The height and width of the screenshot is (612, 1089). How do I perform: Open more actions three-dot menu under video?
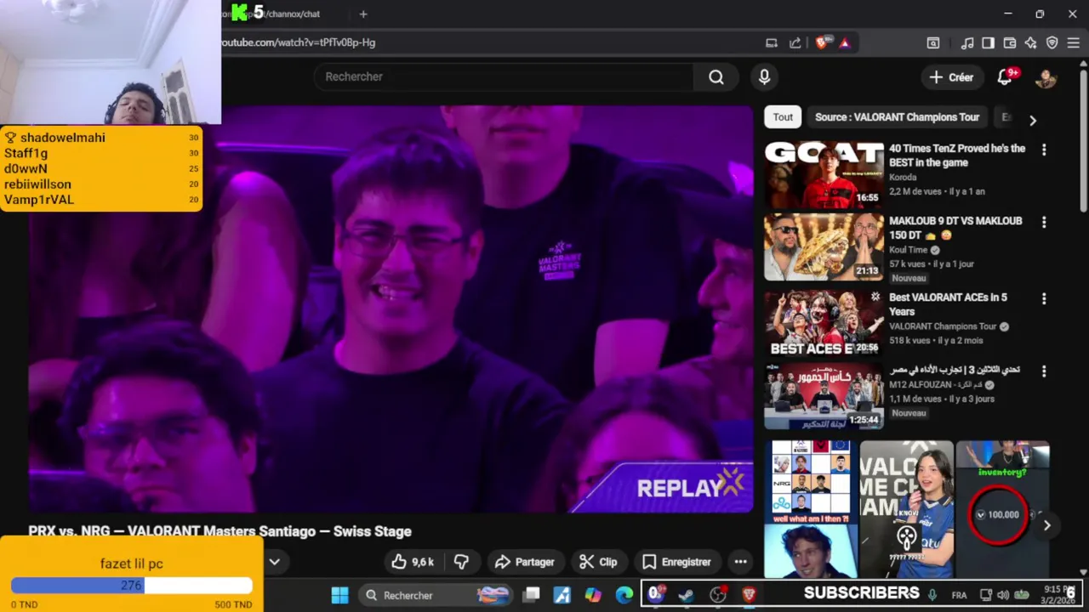click(740, 562)
